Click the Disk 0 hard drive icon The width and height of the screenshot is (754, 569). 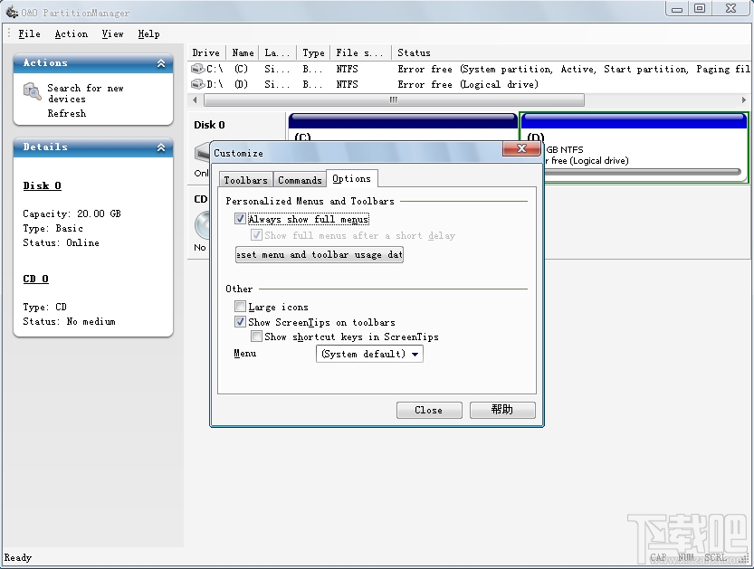[202, 154]
